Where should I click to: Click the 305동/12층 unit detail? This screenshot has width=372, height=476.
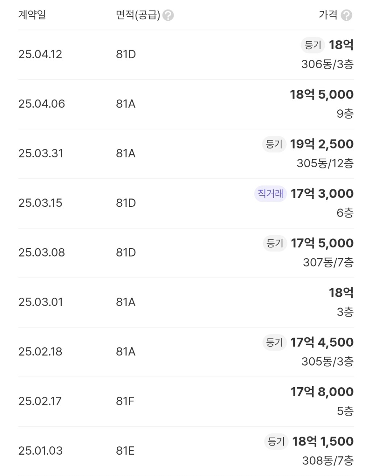coord(325,163)
